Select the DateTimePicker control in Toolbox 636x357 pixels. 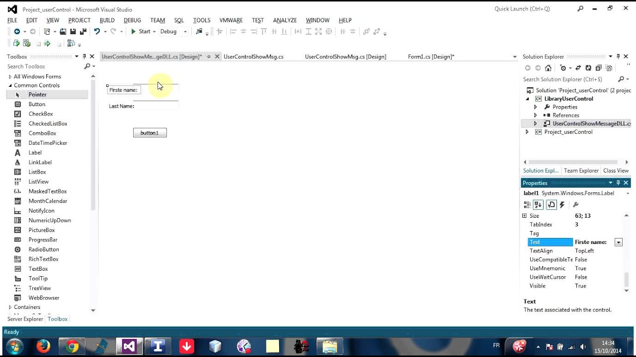48,143
